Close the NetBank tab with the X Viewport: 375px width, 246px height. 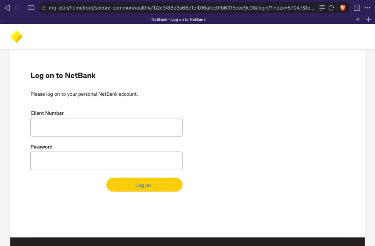[x=358, y=19]
